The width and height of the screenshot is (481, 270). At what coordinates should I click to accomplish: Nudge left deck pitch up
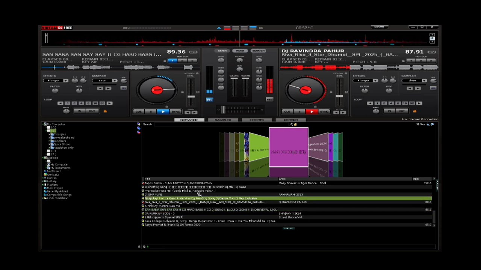pos(194,112)
